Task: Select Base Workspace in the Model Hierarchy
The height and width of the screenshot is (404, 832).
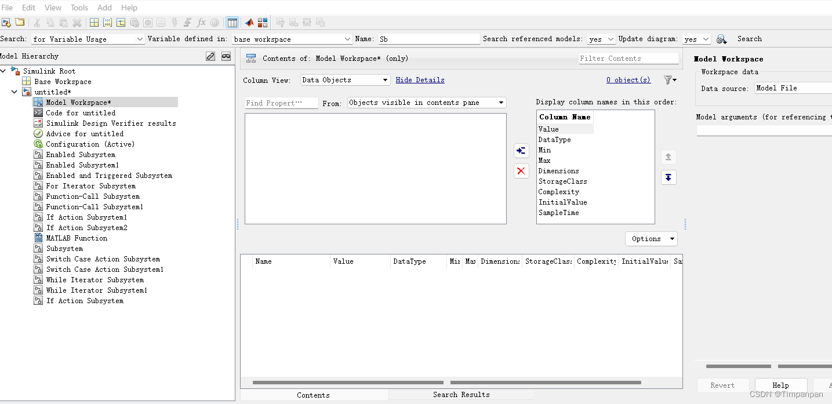Action: (61, 81)
